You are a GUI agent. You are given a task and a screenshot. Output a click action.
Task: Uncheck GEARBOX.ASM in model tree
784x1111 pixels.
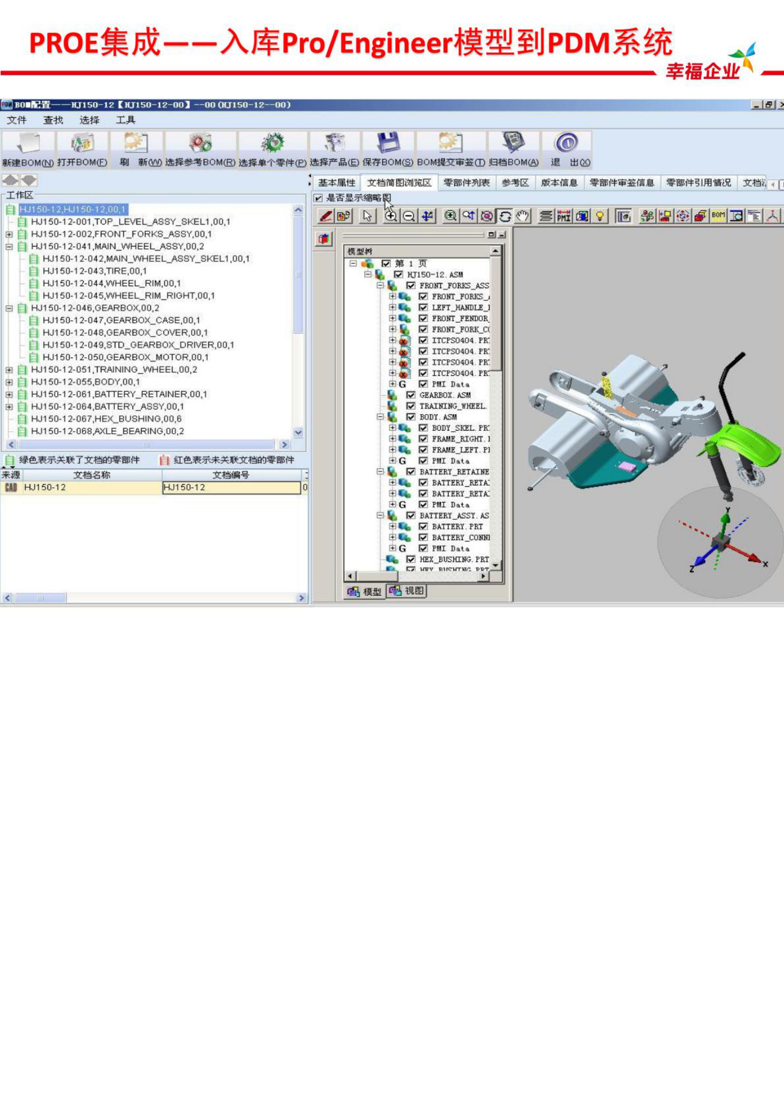click(411, 395)
